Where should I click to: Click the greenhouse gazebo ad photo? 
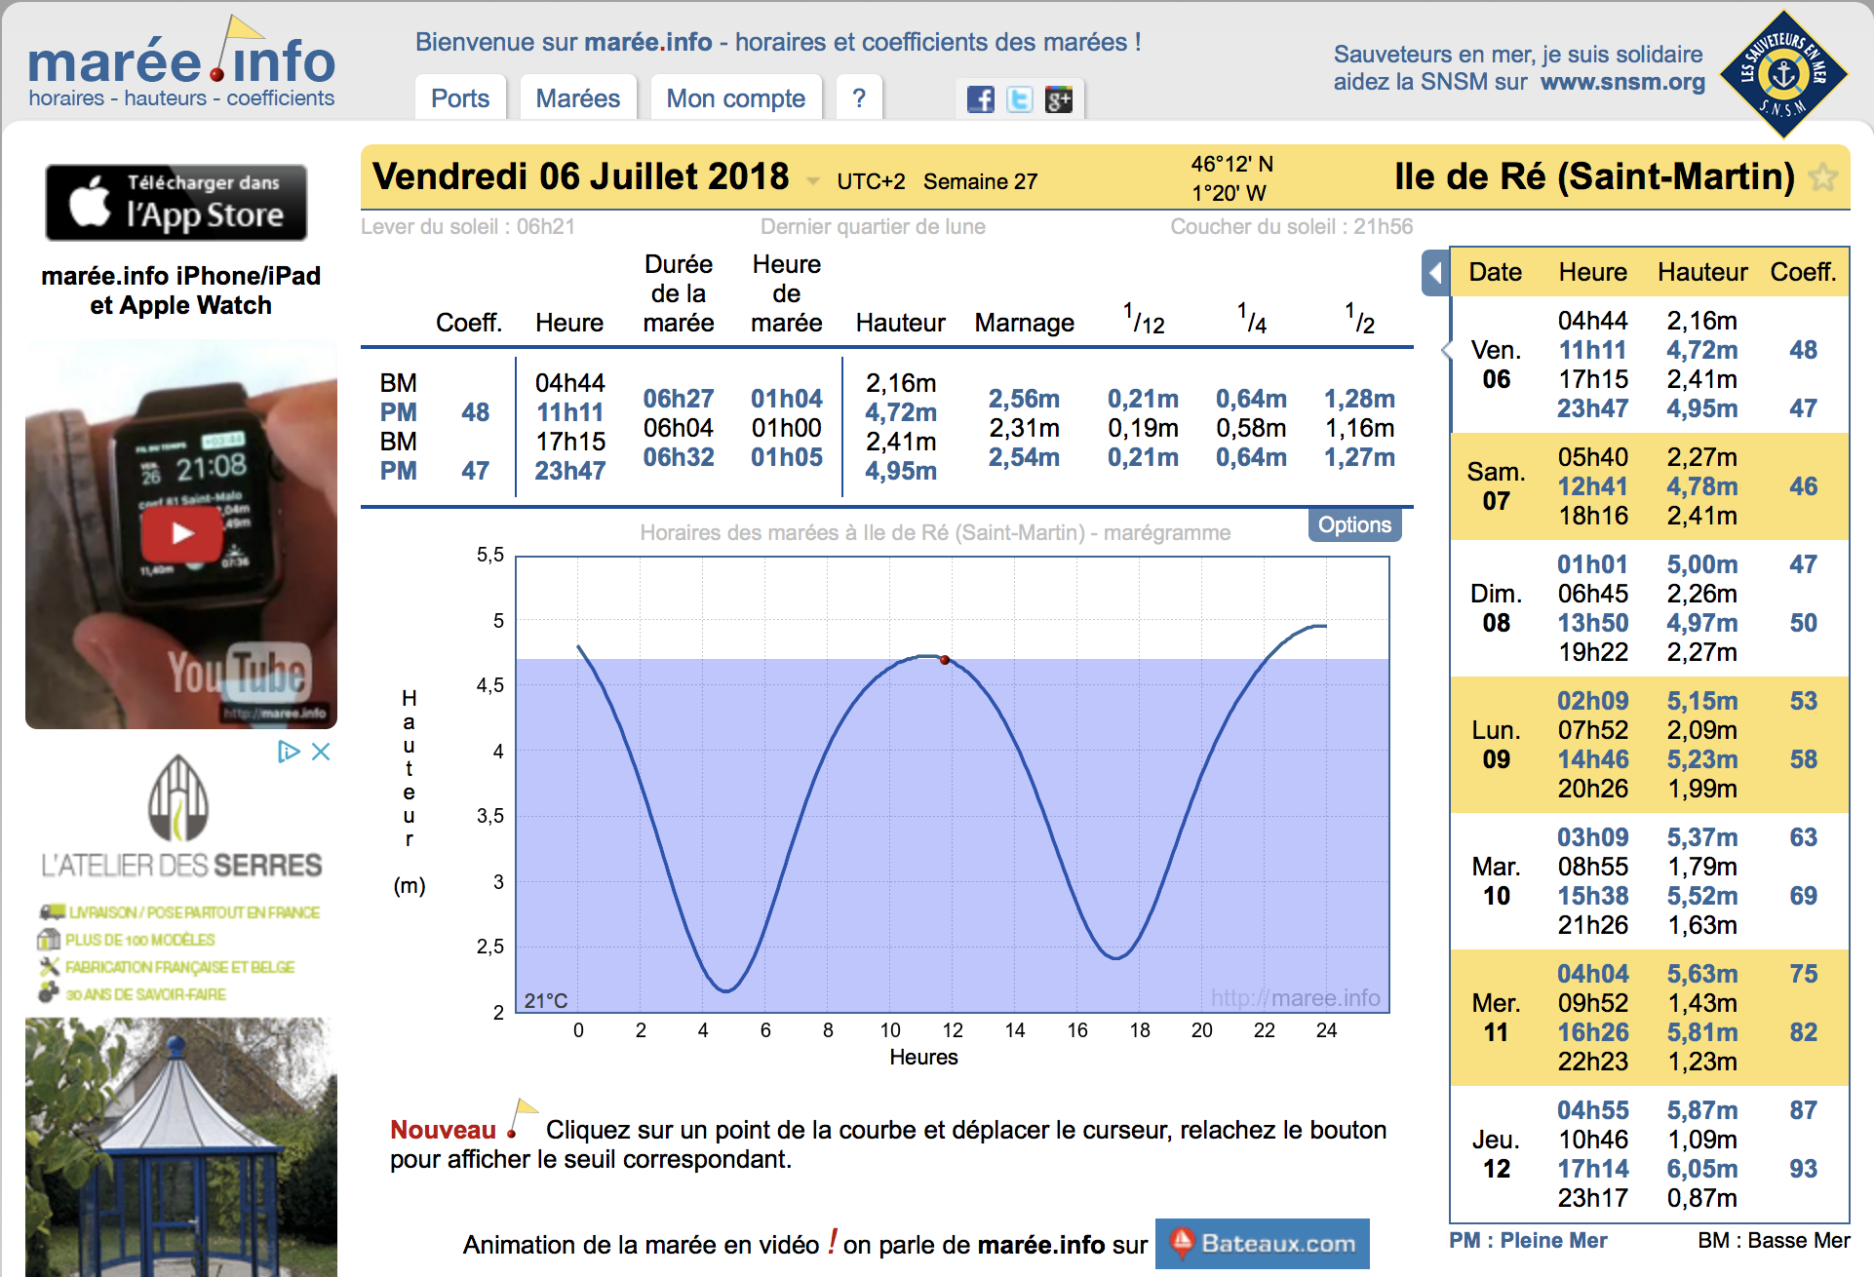click(181, 1147)
